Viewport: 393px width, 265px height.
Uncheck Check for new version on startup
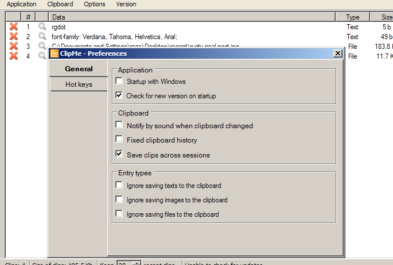coord(119,95)
